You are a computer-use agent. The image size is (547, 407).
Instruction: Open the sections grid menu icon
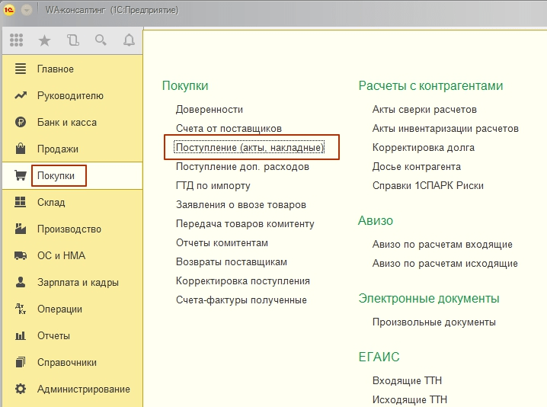[16, 40]
